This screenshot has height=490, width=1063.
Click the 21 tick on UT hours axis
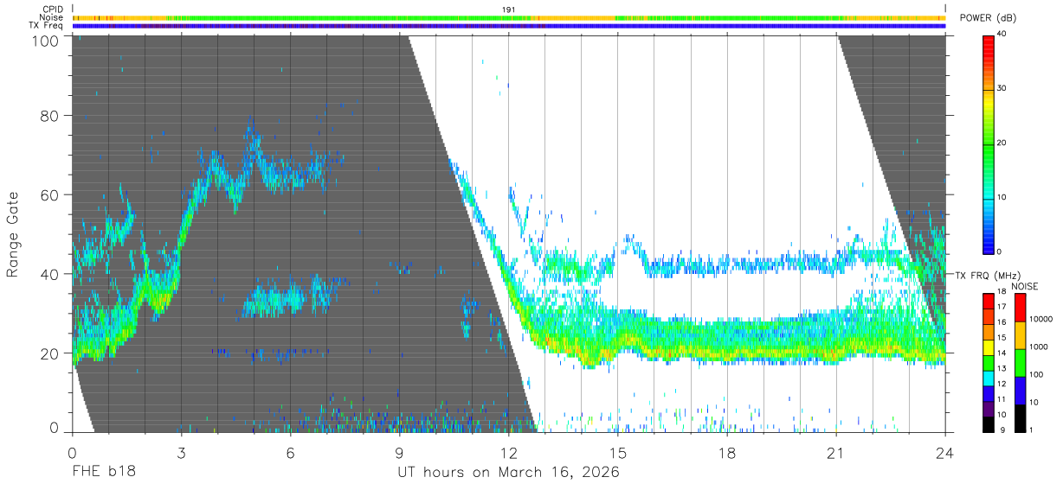click(836, 452)
